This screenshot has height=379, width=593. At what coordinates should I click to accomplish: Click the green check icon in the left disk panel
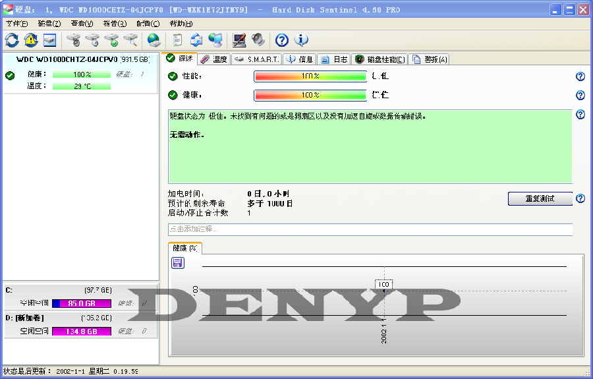pos(10,76)
